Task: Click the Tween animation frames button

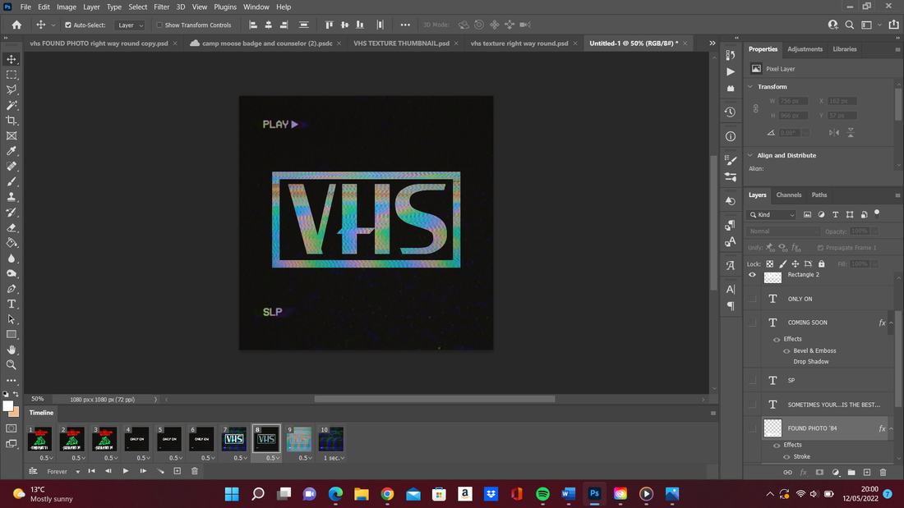Action: coord(160,471)
